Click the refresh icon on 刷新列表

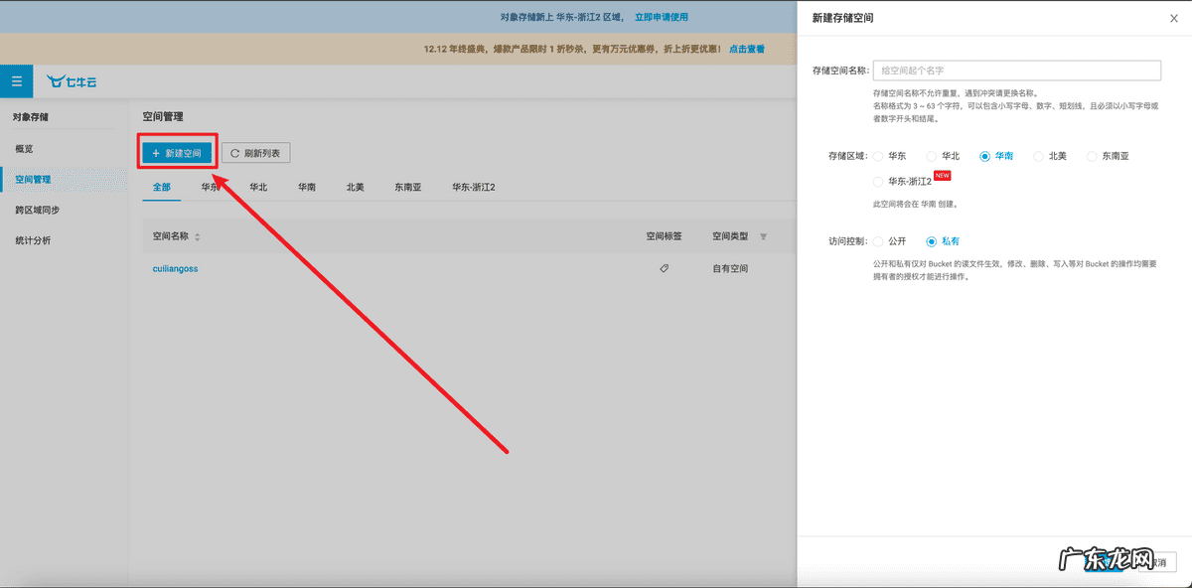click(235, 152)
